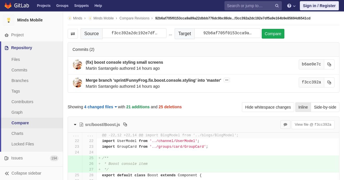Click View file @ f3cc392a button
This screenshot has height=180, width=344.
click(313, 125)
